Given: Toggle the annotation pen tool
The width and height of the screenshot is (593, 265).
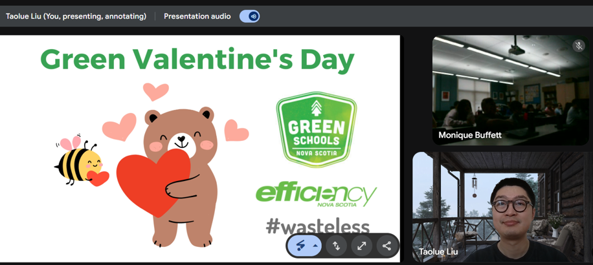Looking at the screenshot, I should pos(301,246).
